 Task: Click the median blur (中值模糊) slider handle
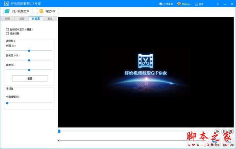[x=7, y=103]
